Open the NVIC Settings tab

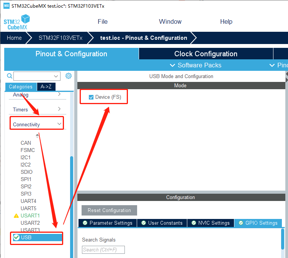point(211,223)
